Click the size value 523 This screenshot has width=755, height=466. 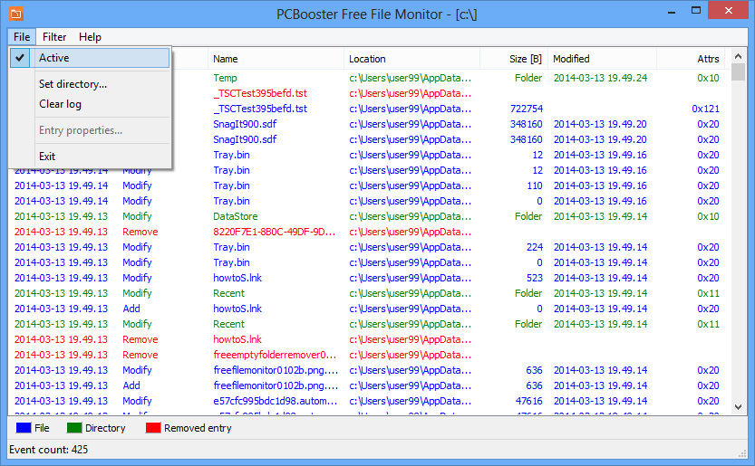click(535, 278)
